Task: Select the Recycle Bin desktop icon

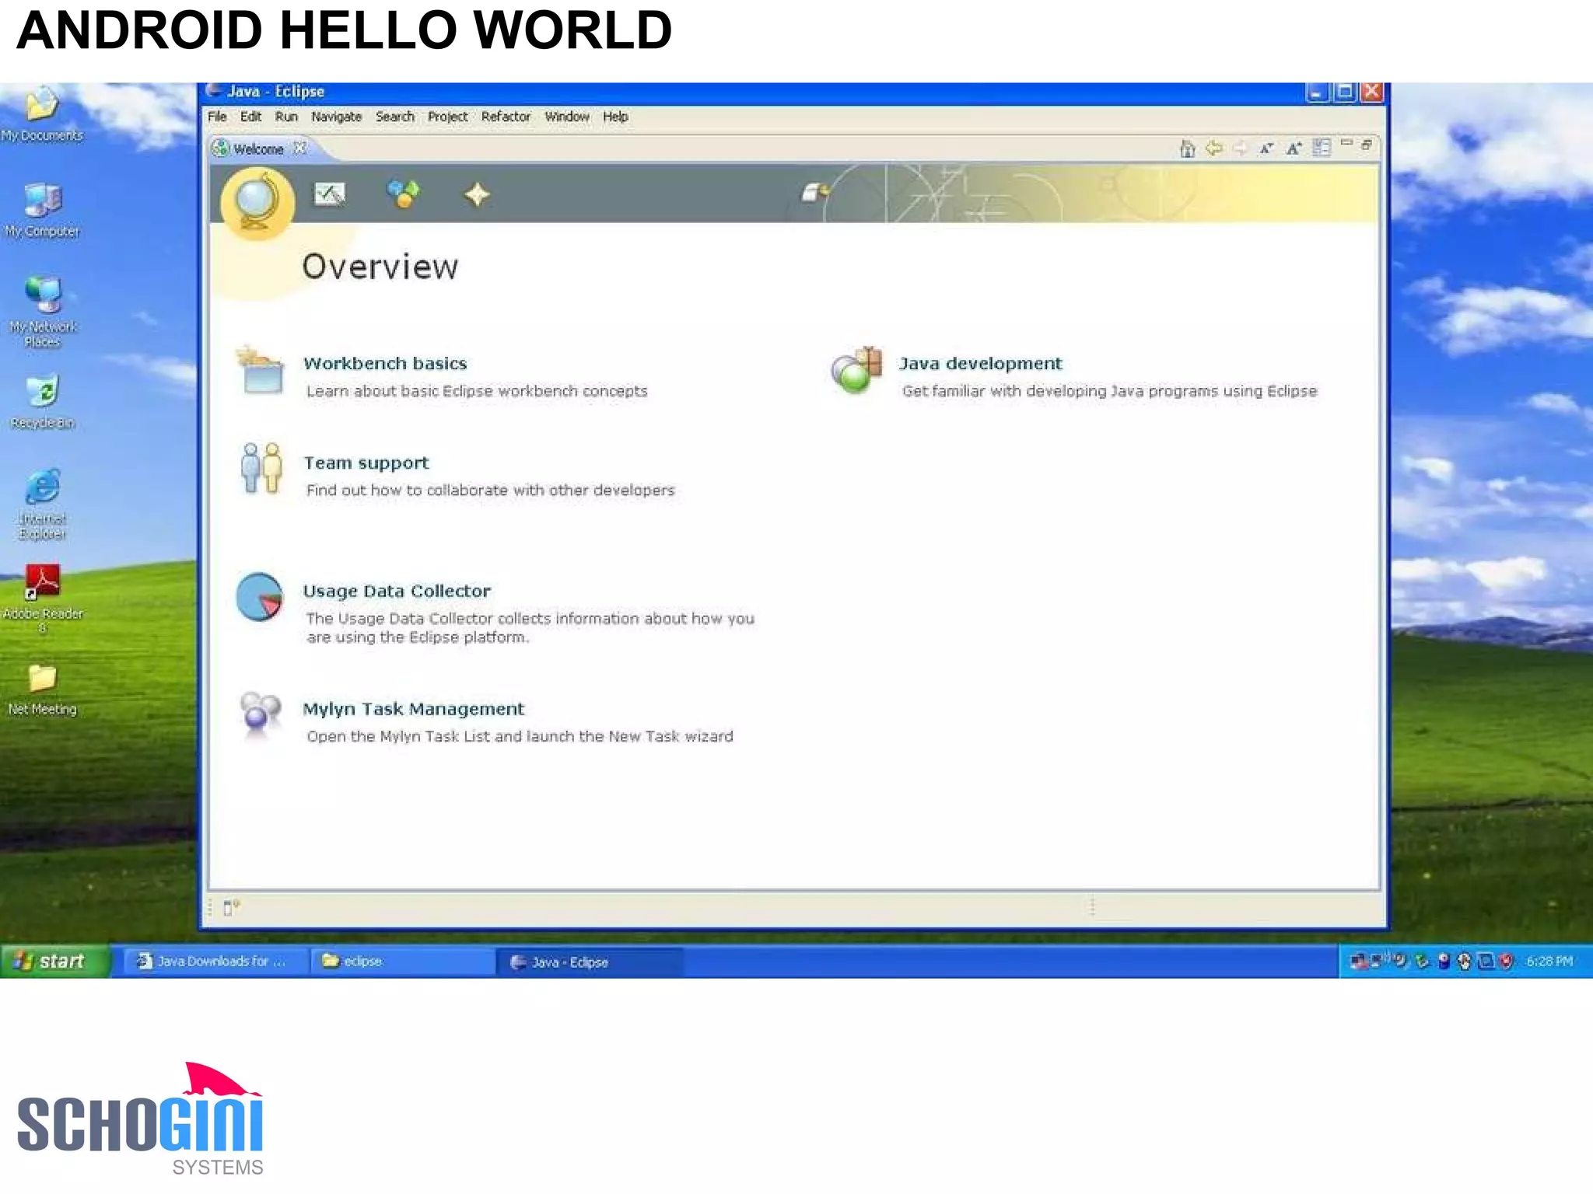Action: [42, 403]
